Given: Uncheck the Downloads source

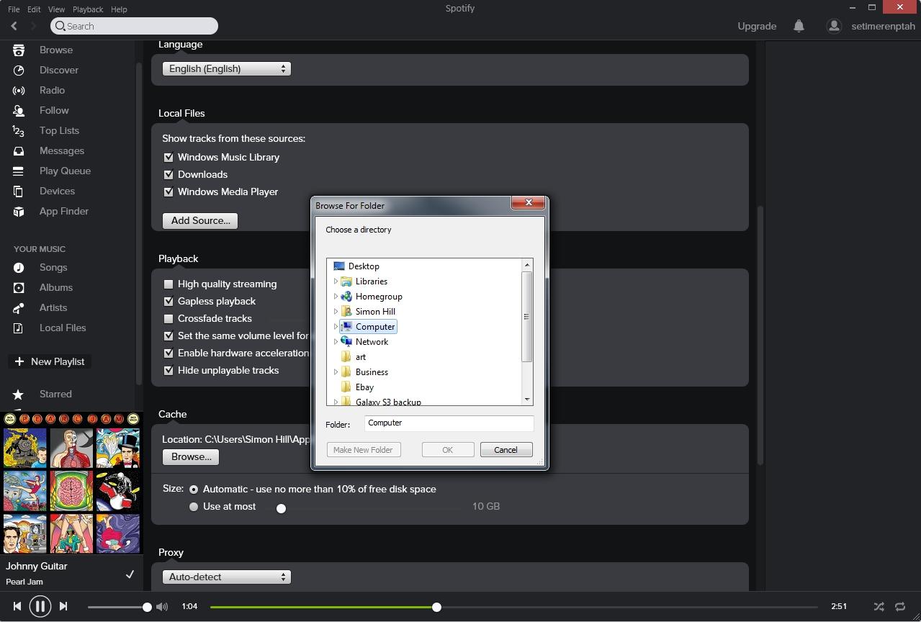Looking at the screenshot, I should pyautogui.click(x=169, y=174).
